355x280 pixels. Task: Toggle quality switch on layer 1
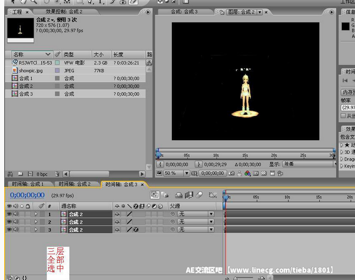click(129, 214)
